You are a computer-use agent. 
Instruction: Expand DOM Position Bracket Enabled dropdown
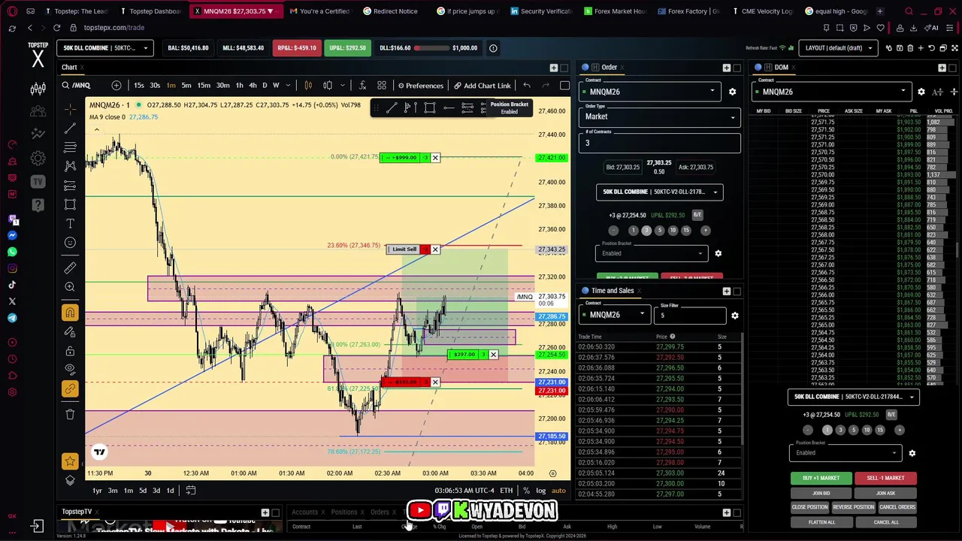click(845, 453)
